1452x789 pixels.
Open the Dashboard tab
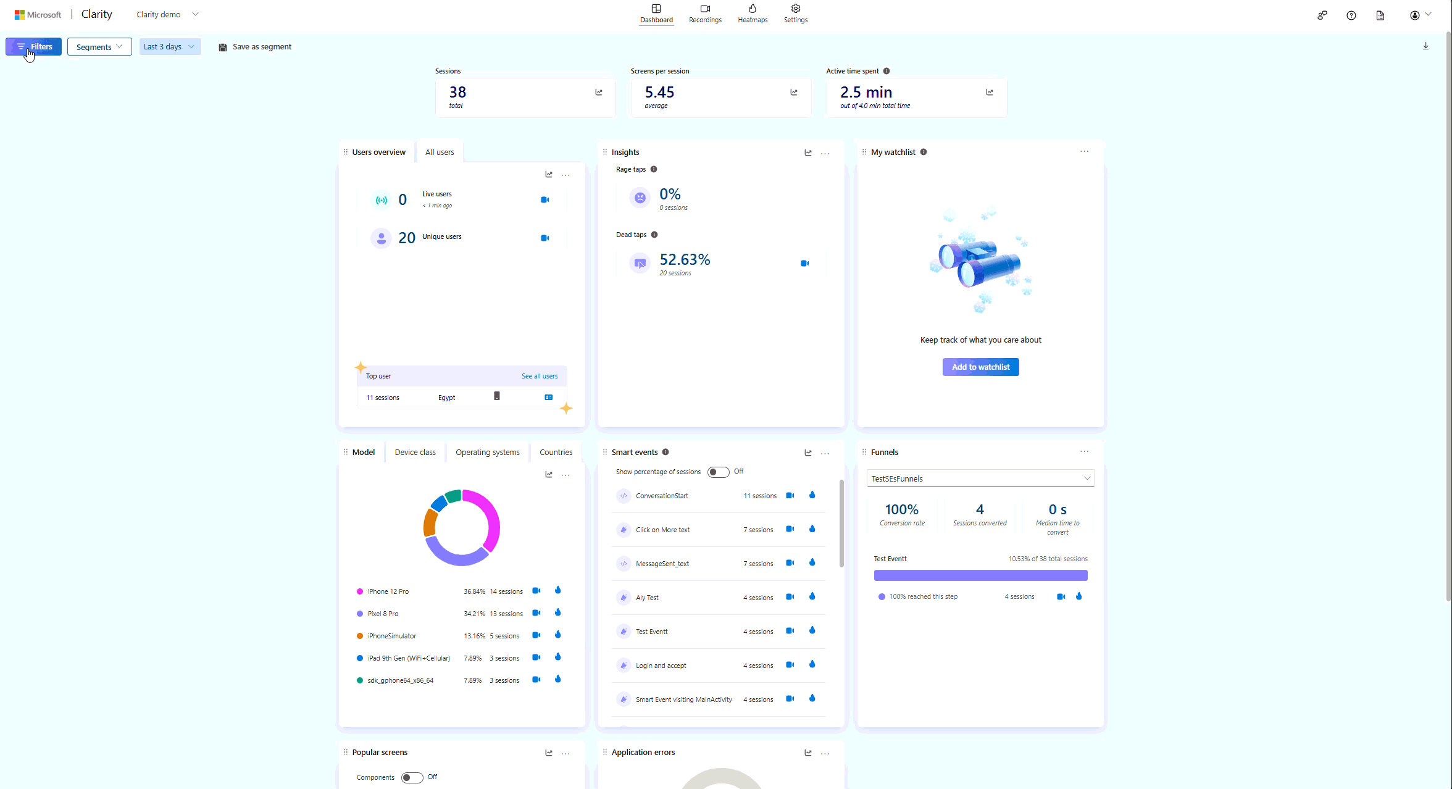656,14
